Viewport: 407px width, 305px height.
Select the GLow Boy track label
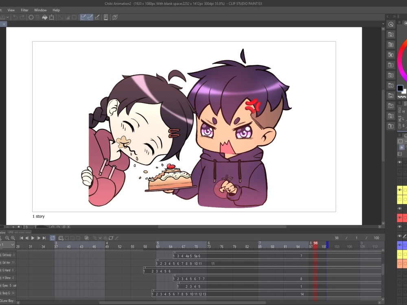[7, 301]
